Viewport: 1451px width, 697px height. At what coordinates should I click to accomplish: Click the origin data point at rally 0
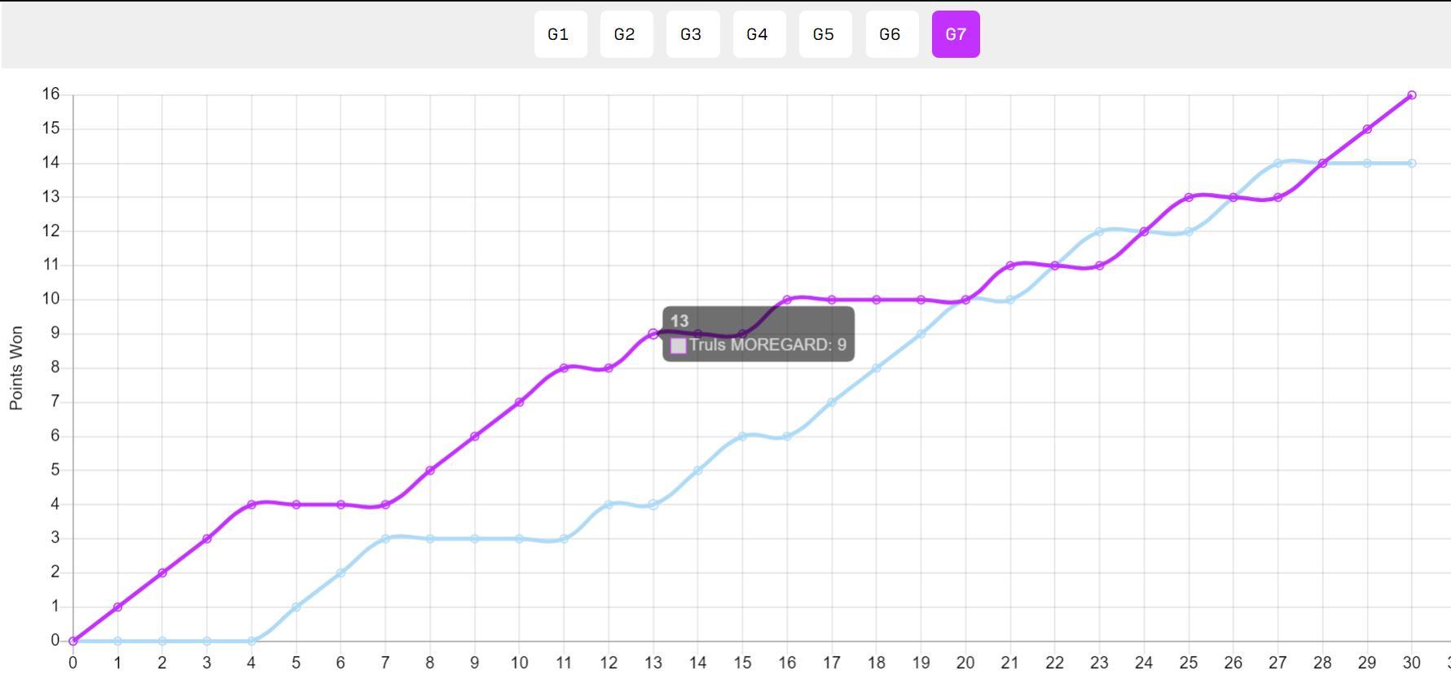73,641
